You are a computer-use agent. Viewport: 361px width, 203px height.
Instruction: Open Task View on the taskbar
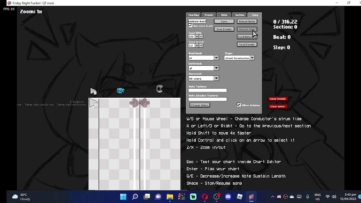[147, 197]
